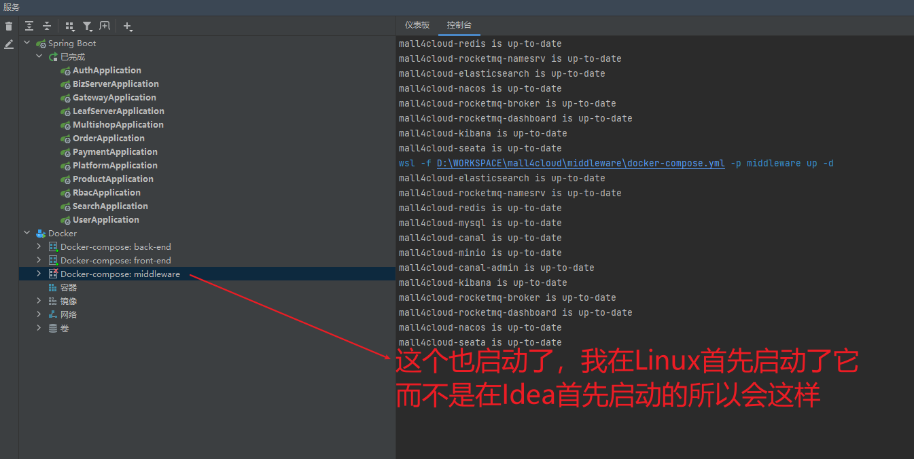
Task: Click the pencil edit configuration icon
Action: tap(9, 44)
